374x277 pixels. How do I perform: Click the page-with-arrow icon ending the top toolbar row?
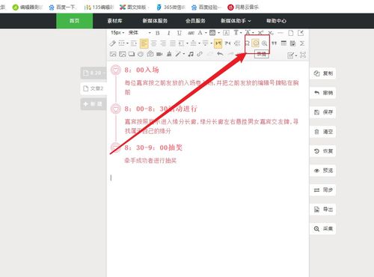(x=301, y=33)
